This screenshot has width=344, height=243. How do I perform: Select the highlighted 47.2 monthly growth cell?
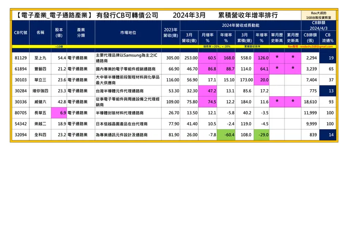(x=207, y=91)
